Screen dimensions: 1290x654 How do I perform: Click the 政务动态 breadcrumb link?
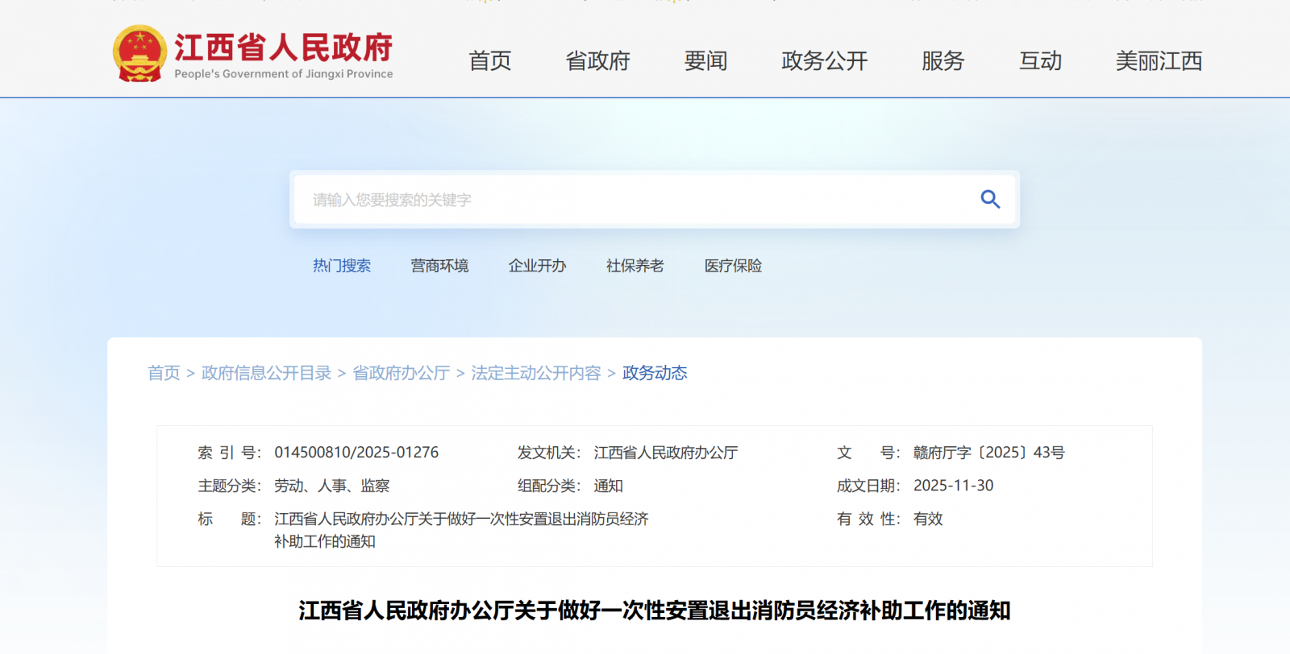click(655, 373)
